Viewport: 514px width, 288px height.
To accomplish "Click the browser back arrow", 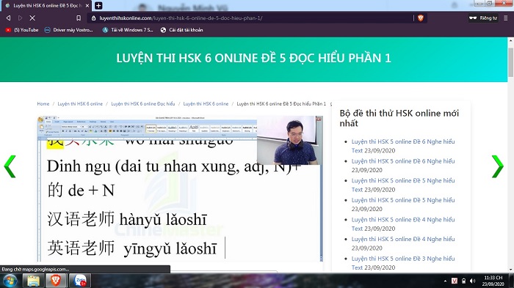I will coord(9,18).
